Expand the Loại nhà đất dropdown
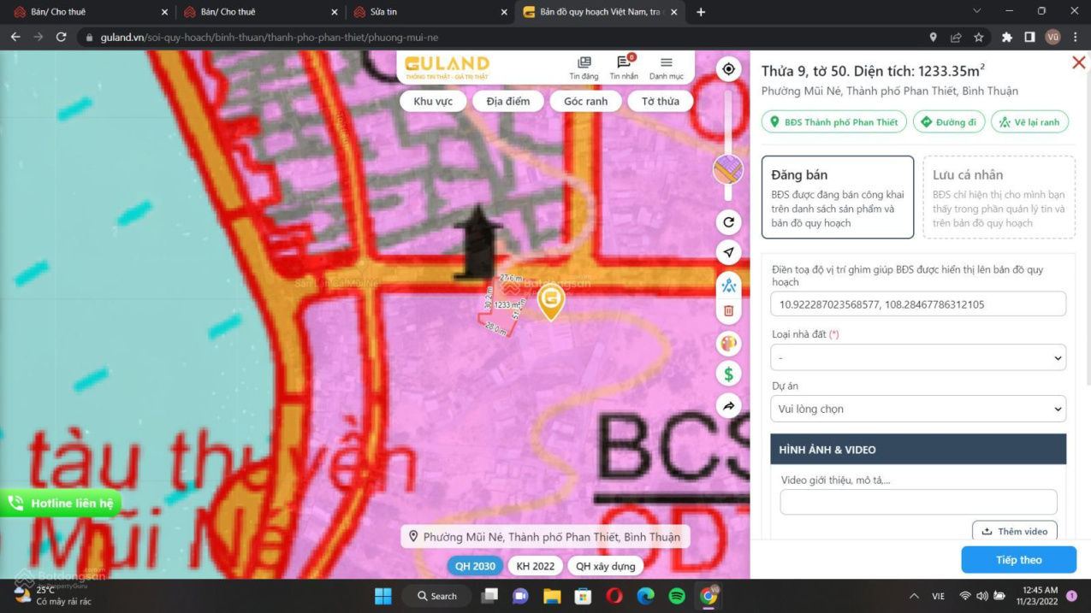This screenshot has width=1091, height=613. (917, 357)
